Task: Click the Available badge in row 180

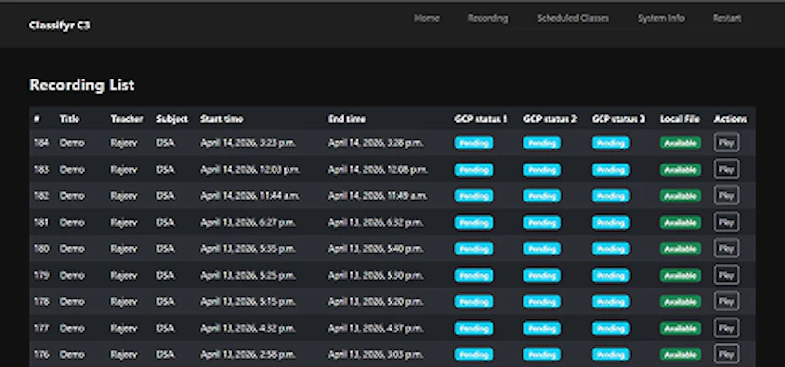Action: (680, 249)
